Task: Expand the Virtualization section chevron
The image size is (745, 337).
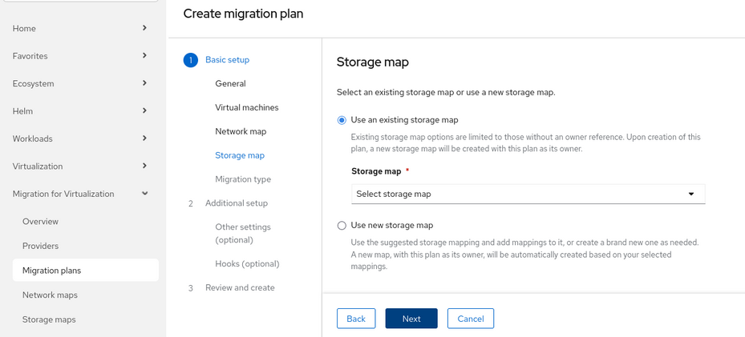Action: point(144,166)
